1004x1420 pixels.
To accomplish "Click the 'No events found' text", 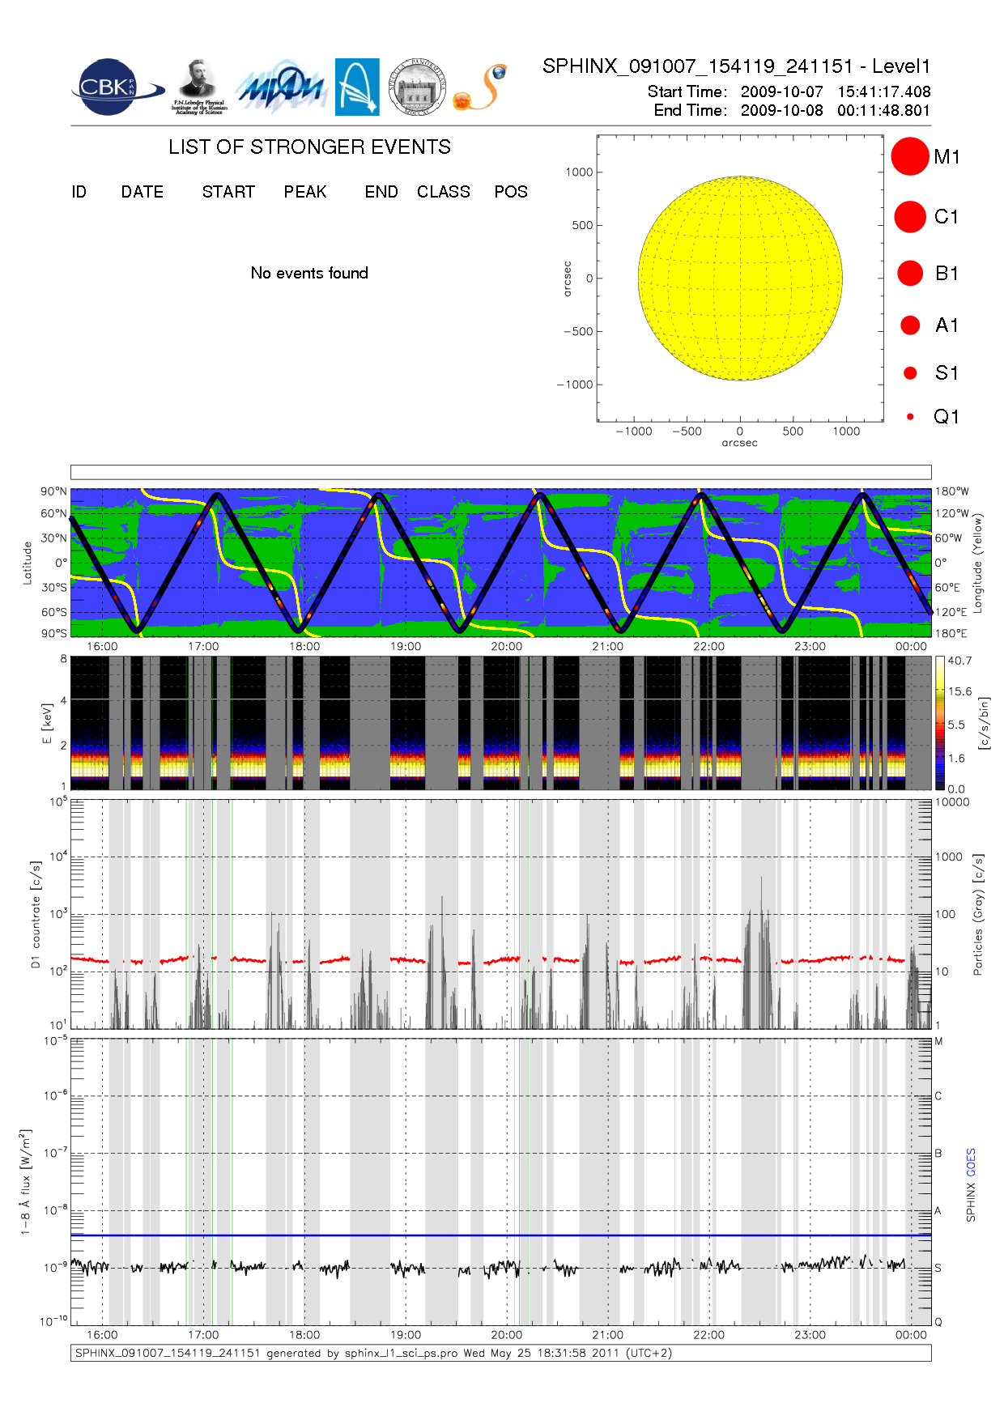I will [x=309, y=274].
